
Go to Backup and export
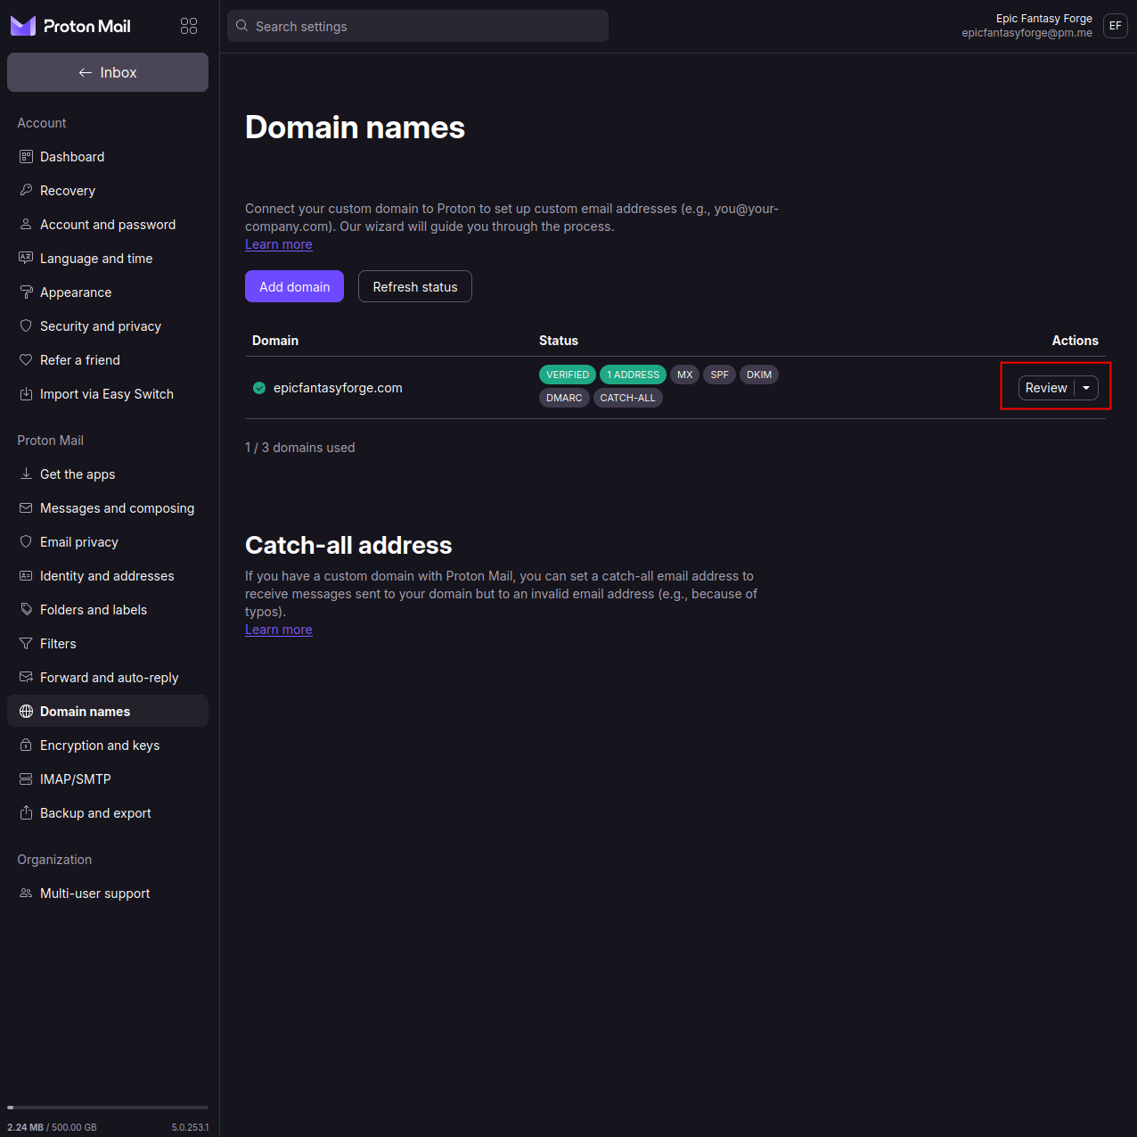coord(108,813)
